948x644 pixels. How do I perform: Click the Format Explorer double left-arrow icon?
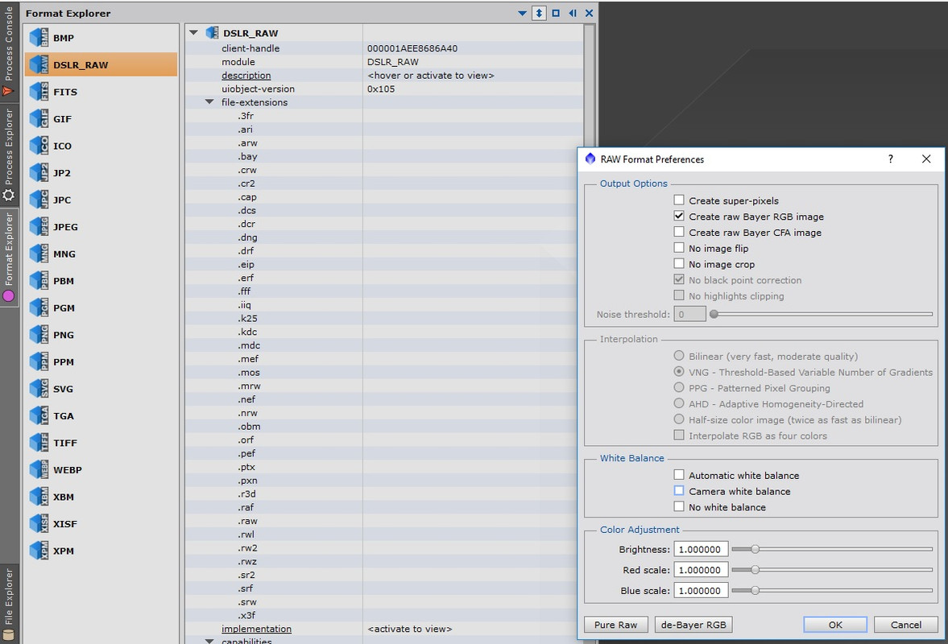pos(573,13)
